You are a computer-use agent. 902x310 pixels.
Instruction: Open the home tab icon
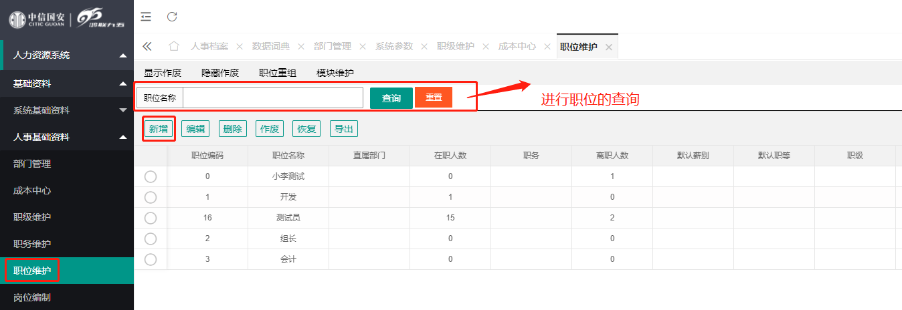point(174,46)
